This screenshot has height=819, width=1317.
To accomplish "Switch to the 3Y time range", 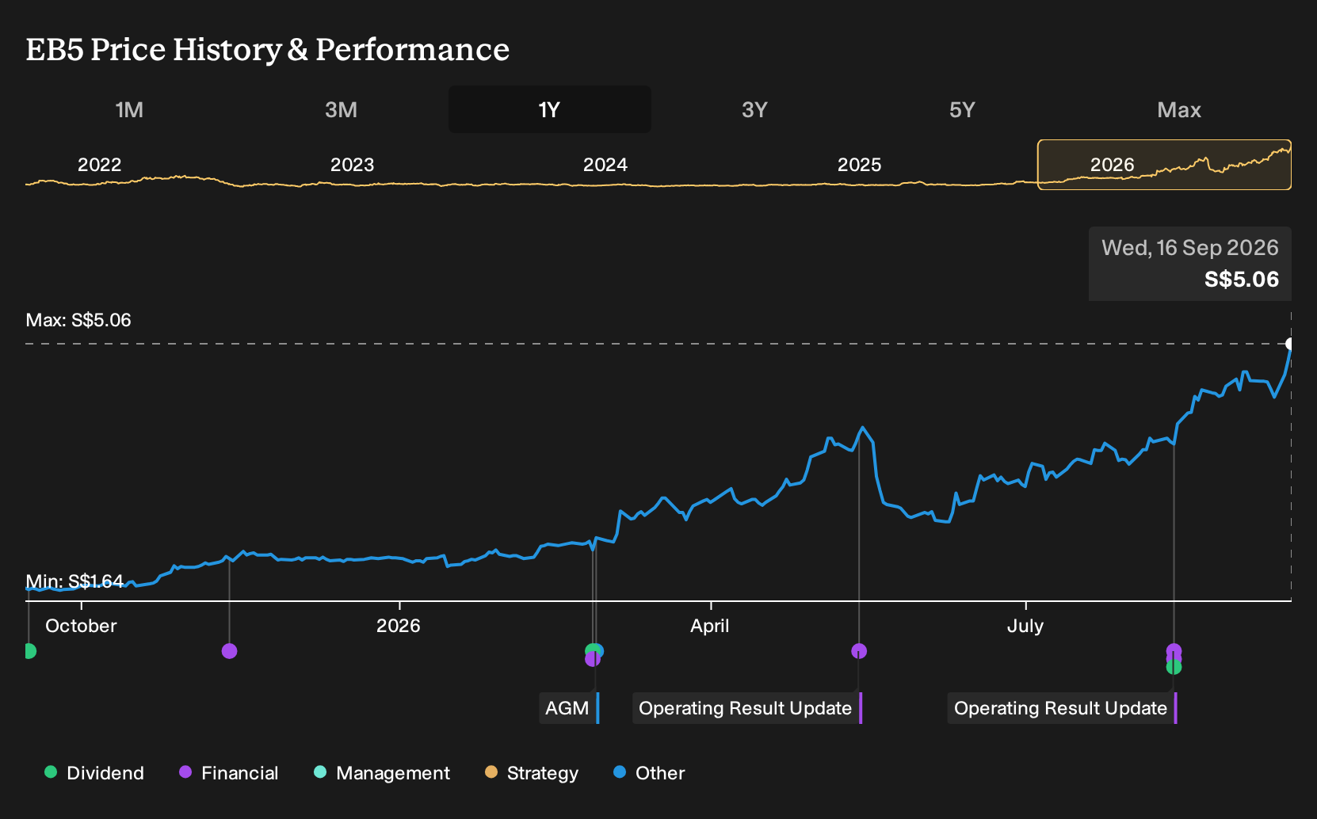I will point(754,109).
